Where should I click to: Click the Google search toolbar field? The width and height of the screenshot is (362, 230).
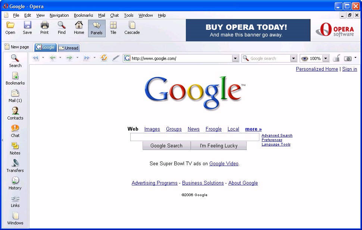click(x=270, y=58)
